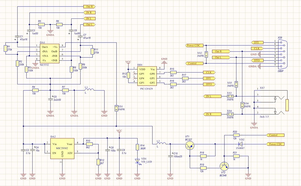This screenshot has height=186, width=301.
Task: Select jumper XS4 next to IN R
Action: pyautogui.click(x=230, y=114)
